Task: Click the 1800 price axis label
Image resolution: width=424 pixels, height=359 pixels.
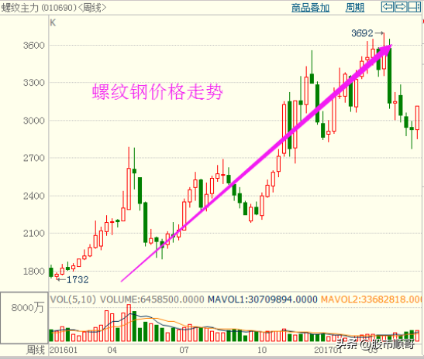Action: click(x=34, y=272)
